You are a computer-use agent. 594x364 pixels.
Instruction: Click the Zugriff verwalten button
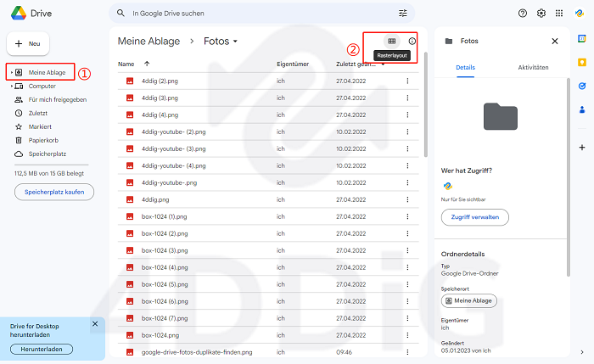[x=475, y=217]
